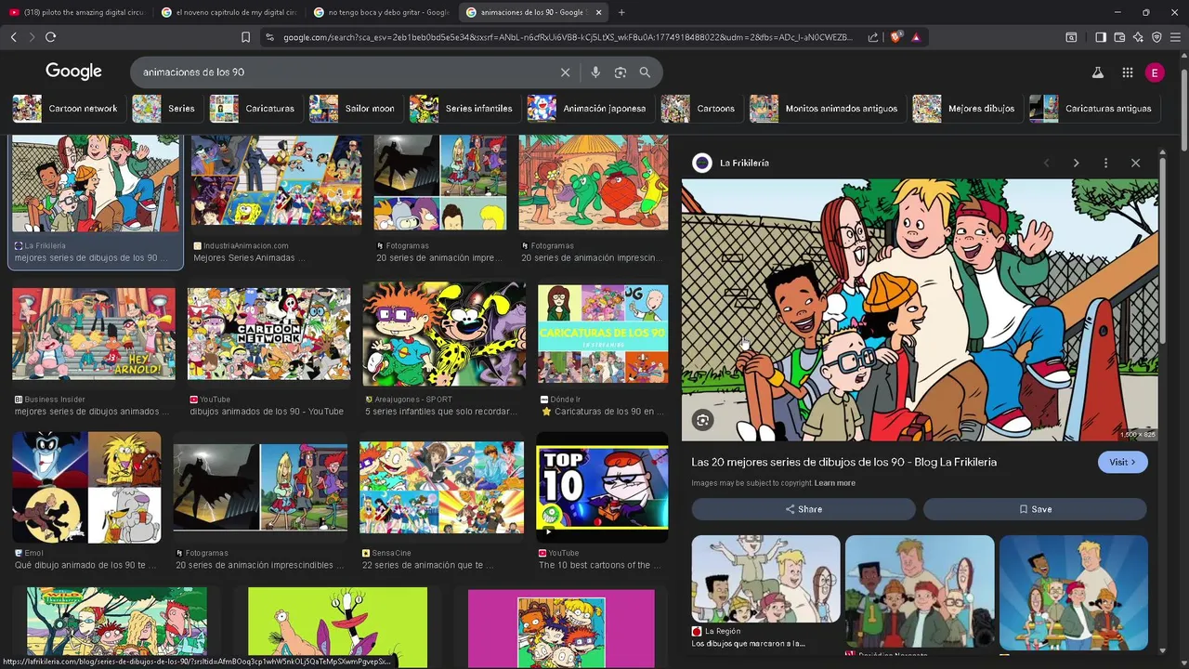The height and width of the screenshot is (669, 1189).
Task: Toggle the browser sidebar panel icon
Action: pyautogui.click(x=1101, y=37)
